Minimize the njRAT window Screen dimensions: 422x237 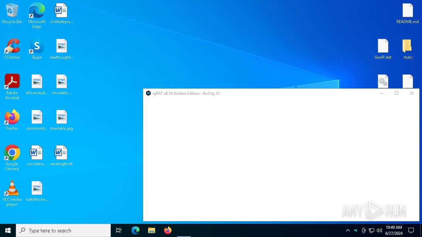(x=381, y=93)
